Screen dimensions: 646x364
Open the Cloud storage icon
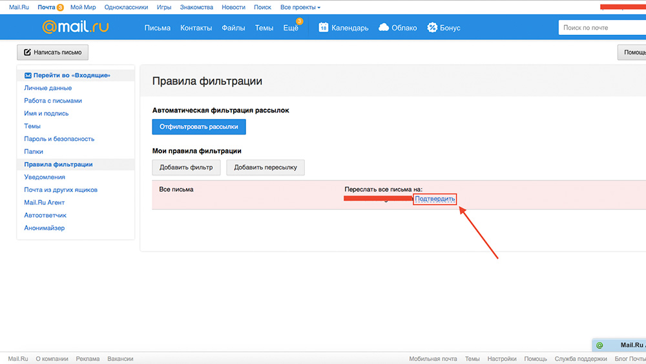click(384, 28)
